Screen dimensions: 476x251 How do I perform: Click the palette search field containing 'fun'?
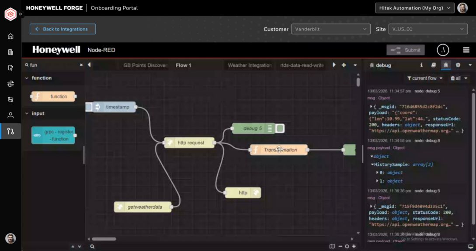click(x=53, y=65)
